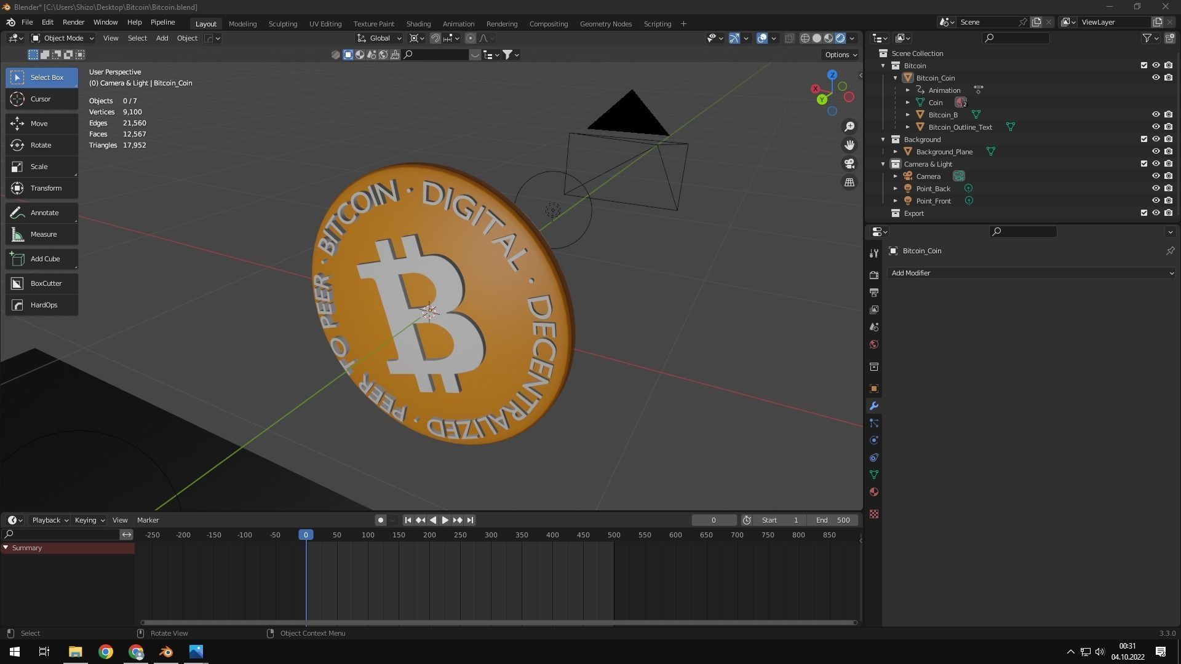Toggle camera render visibility for Bitcoin_Outline_Text
Image resolution: width=1181 pixels, height=664 pixels.
pyautogui.click(x=1168, y=127)
